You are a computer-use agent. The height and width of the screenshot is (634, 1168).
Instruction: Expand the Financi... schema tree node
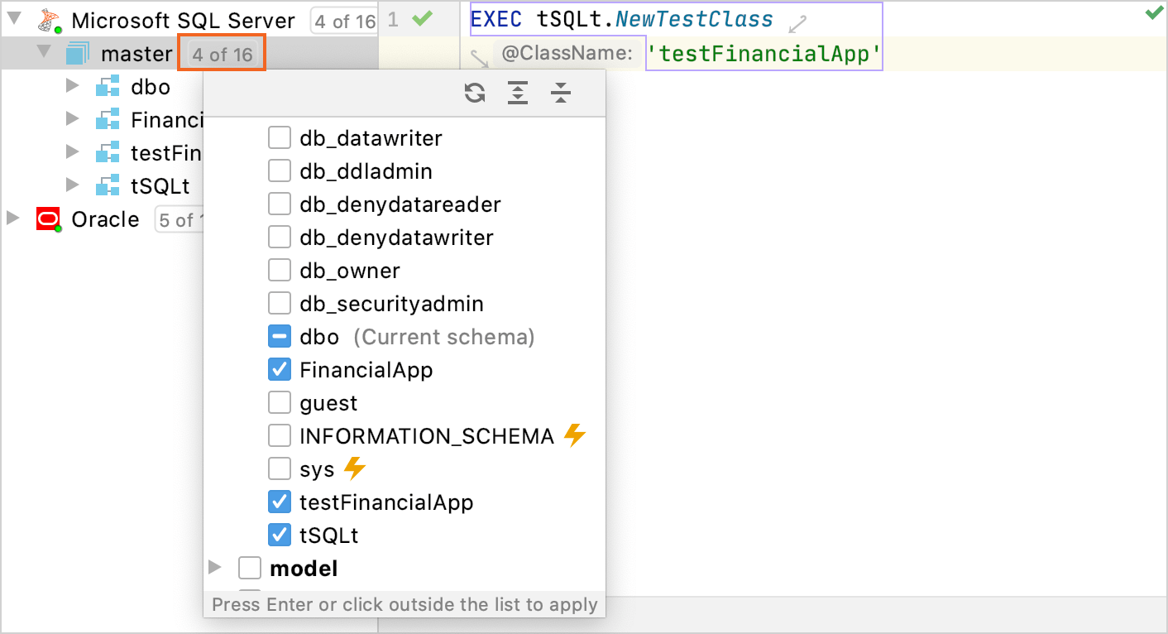[x=73, y=118]
